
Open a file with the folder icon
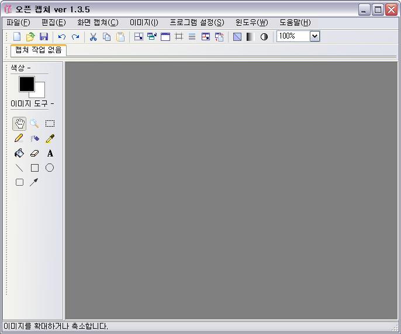point(30,37)
